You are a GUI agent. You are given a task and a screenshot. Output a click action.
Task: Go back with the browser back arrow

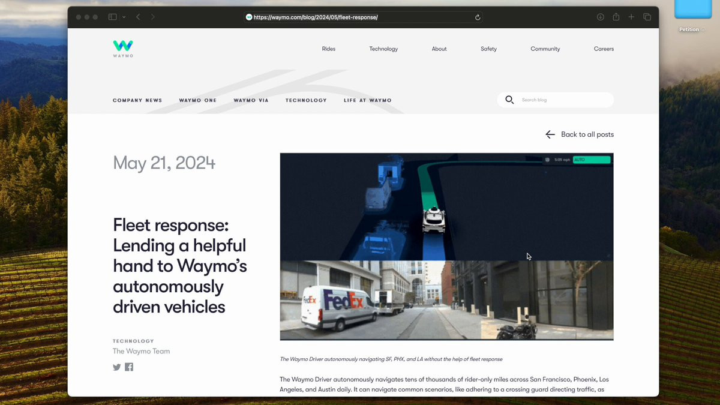point(138,17)
